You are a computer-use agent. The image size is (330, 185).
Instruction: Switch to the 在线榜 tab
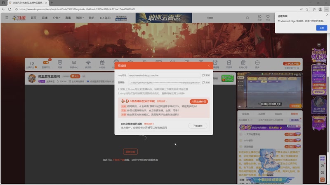coord(245,114)
